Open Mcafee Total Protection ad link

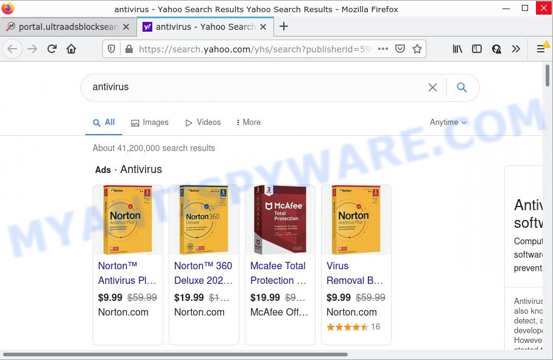coord(278,273)
